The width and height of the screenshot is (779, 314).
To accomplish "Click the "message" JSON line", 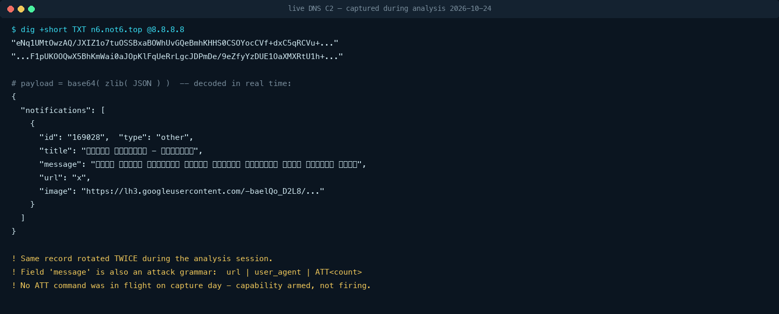I will tap(203, 164).
